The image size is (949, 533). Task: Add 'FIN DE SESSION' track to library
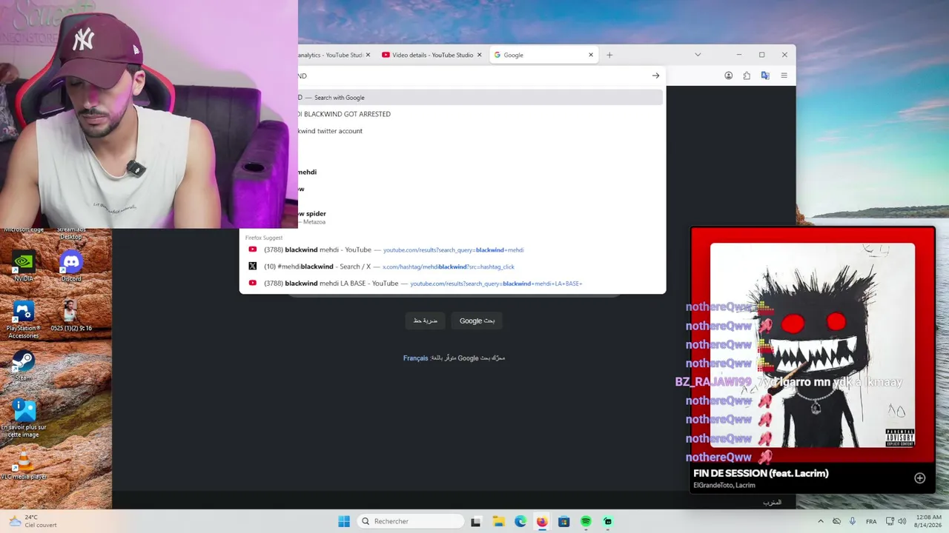click(919, 478)
